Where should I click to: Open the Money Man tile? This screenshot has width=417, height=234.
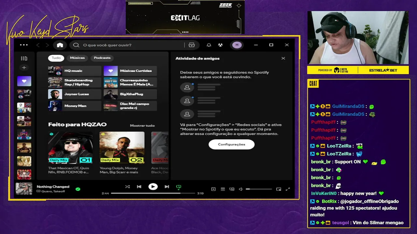(75, 106)
